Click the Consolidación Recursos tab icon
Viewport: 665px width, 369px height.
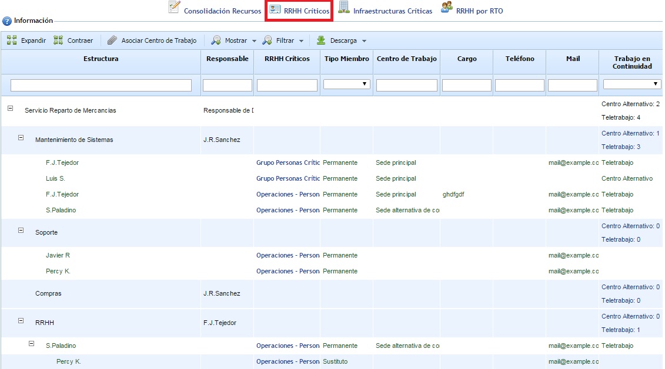(174, 7)
